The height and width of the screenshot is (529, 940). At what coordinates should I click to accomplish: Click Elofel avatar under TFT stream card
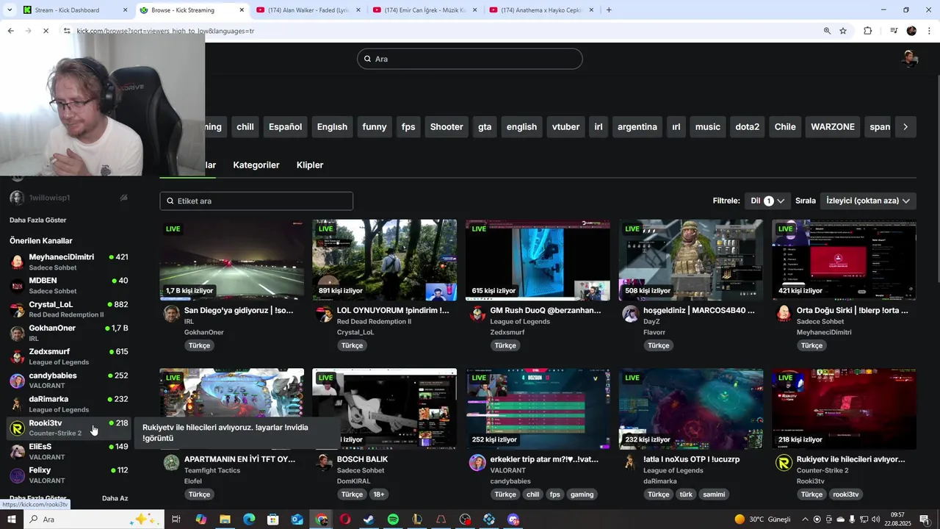tap(171, 463)
